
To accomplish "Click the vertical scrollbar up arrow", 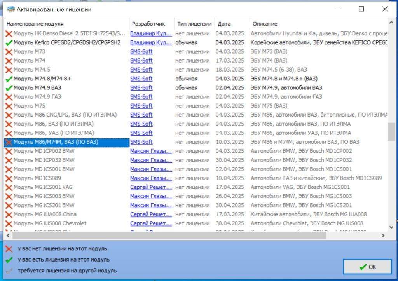I will point(391,23).
